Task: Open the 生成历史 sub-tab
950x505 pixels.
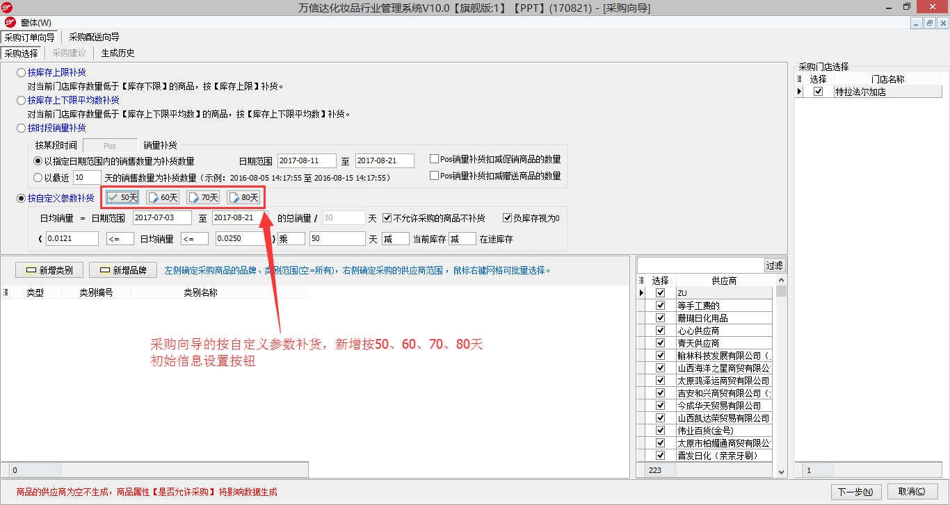Action: [118, 53]
